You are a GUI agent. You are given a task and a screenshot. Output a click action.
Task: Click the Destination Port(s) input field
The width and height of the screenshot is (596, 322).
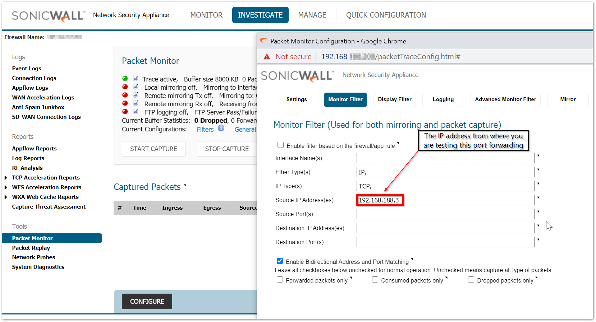[x=445, y=242]
